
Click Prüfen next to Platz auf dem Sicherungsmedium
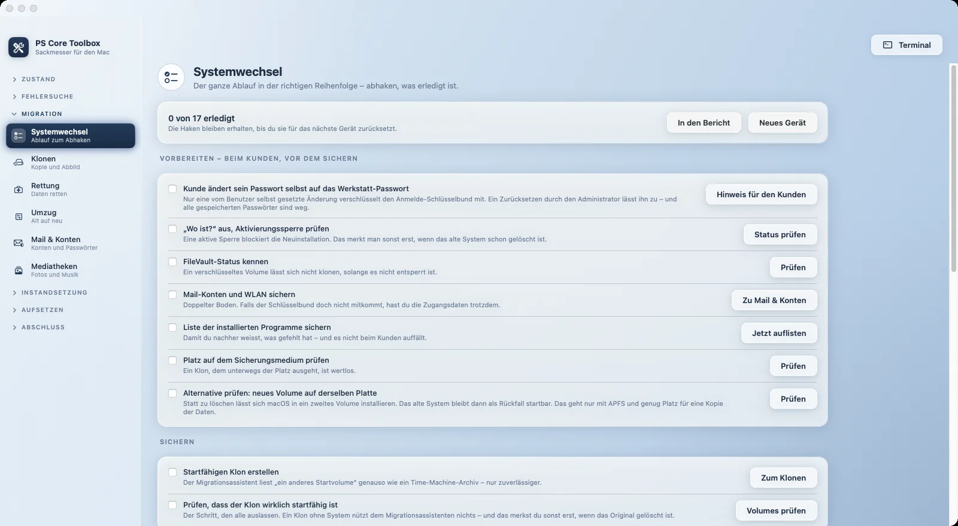point(793,366)
